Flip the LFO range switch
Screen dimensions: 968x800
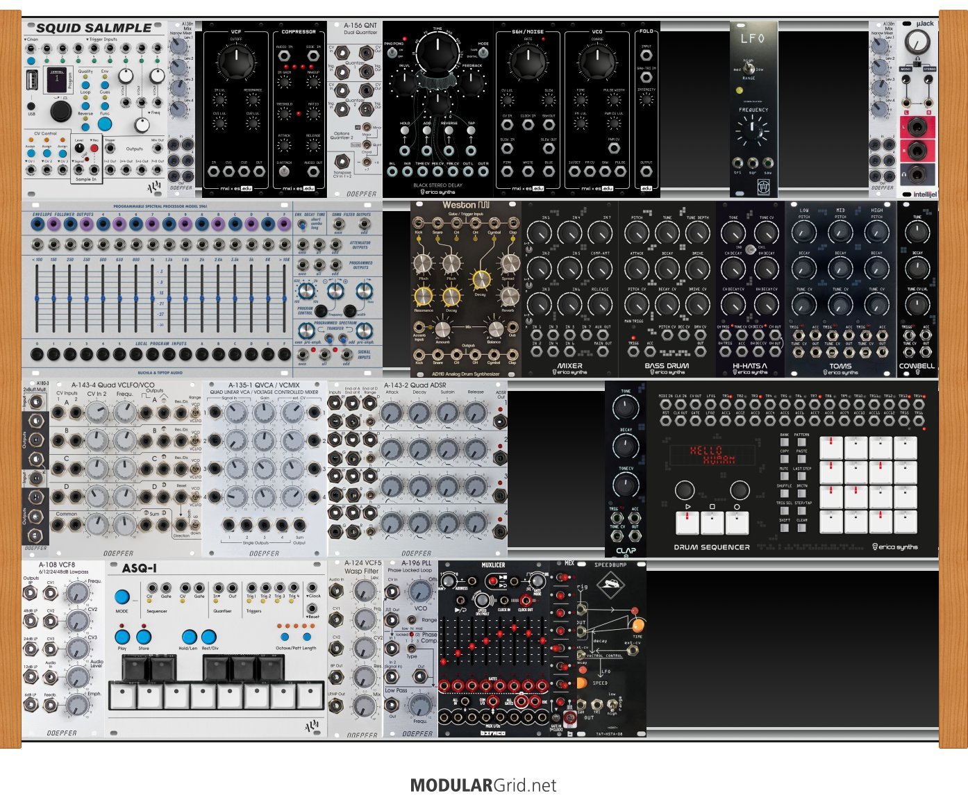pyautogui.click(x=748, y=69)
